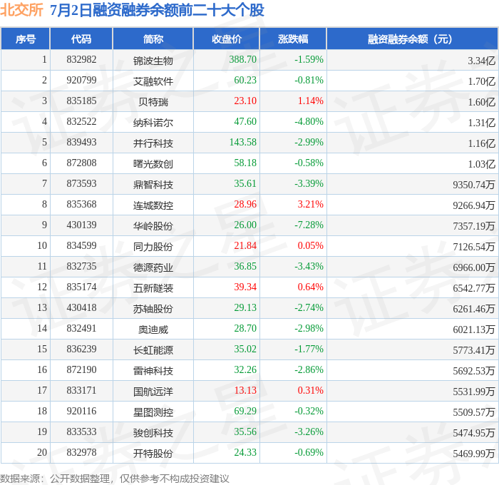Select the stock name 星图测控

(153, 412)
